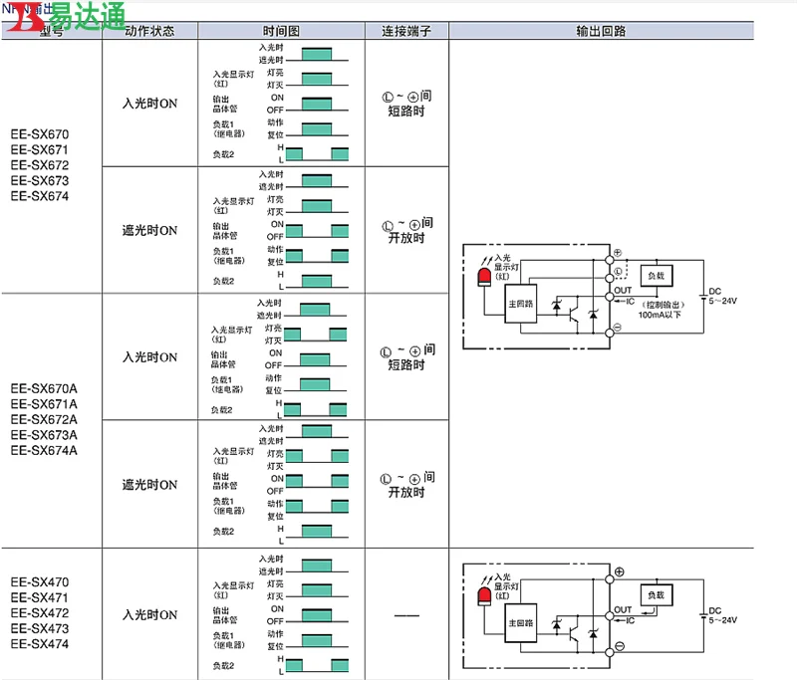Screen dimensions: 797x680
Task: Click 入光时ON in the EE-SX670 group
Action: pos(150,104)
